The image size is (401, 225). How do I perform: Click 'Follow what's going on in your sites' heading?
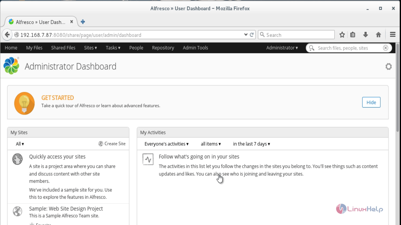199,157
